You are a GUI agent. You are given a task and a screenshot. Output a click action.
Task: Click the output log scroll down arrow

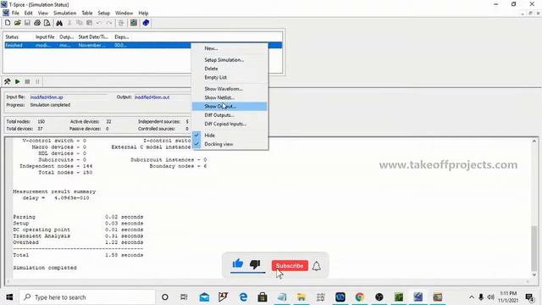point(534,274)
